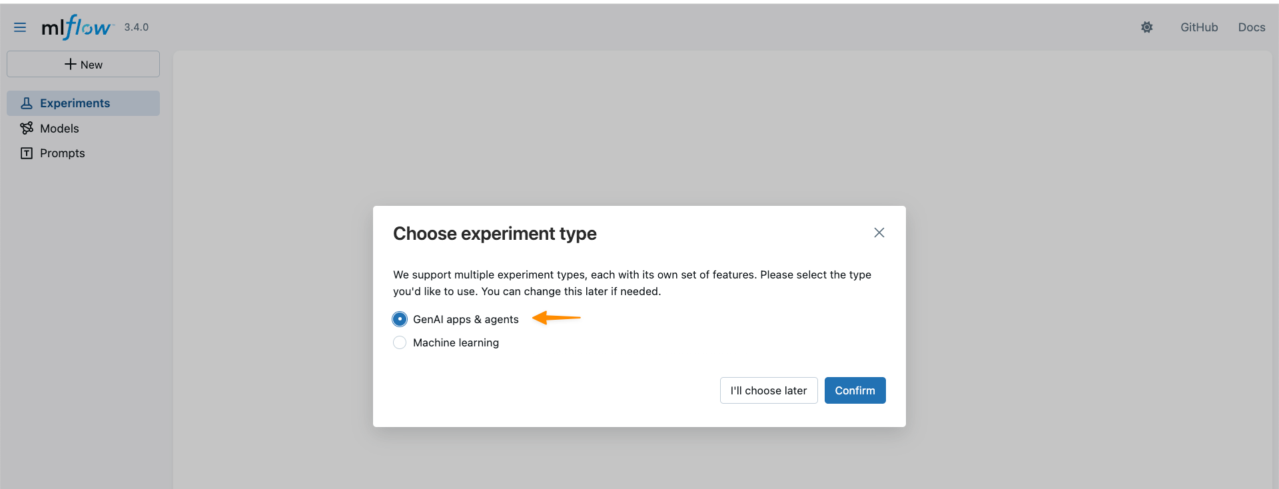Open the Docs link
The image size is (1279, 489).
pos(1251,27)
